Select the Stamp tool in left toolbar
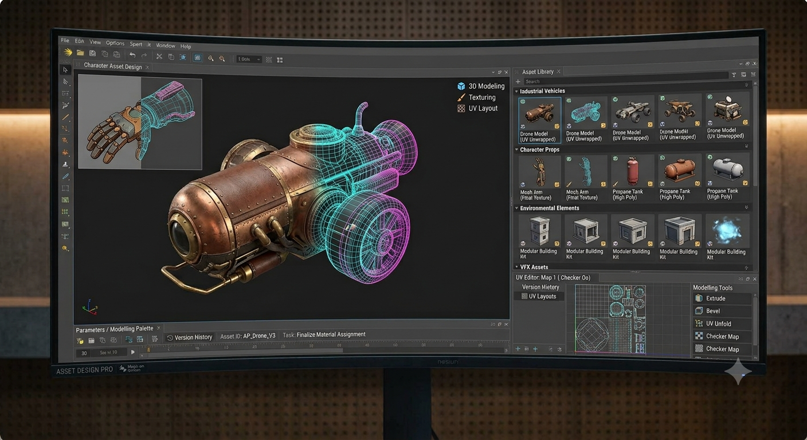 point(65,164)
